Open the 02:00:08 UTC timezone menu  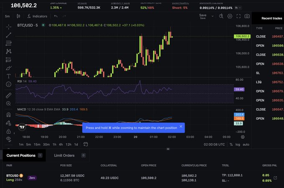pyautogui.click(x=214, y=145)
